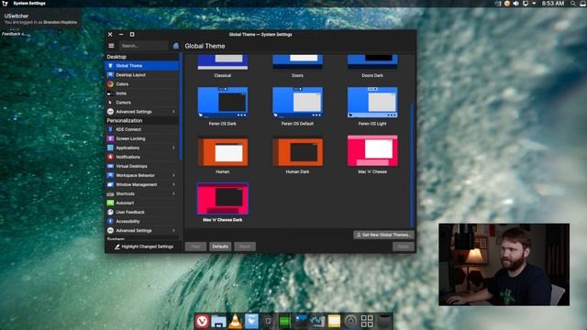Click the Icons category icon
The height and width of the screenshot is (330, 587).
pos(110,93)
